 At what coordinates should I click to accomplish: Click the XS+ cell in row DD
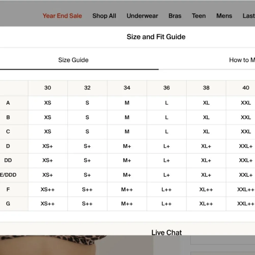48,160
